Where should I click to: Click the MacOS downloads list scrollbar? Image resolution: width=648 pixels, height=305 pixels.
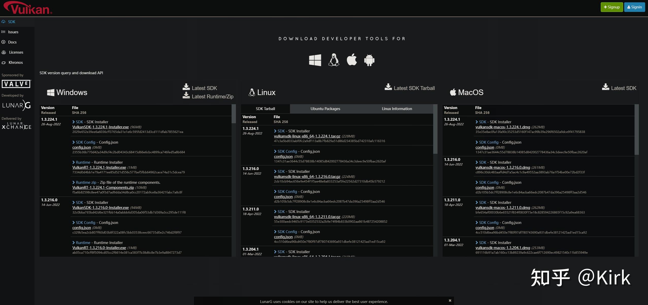point(637,129)
